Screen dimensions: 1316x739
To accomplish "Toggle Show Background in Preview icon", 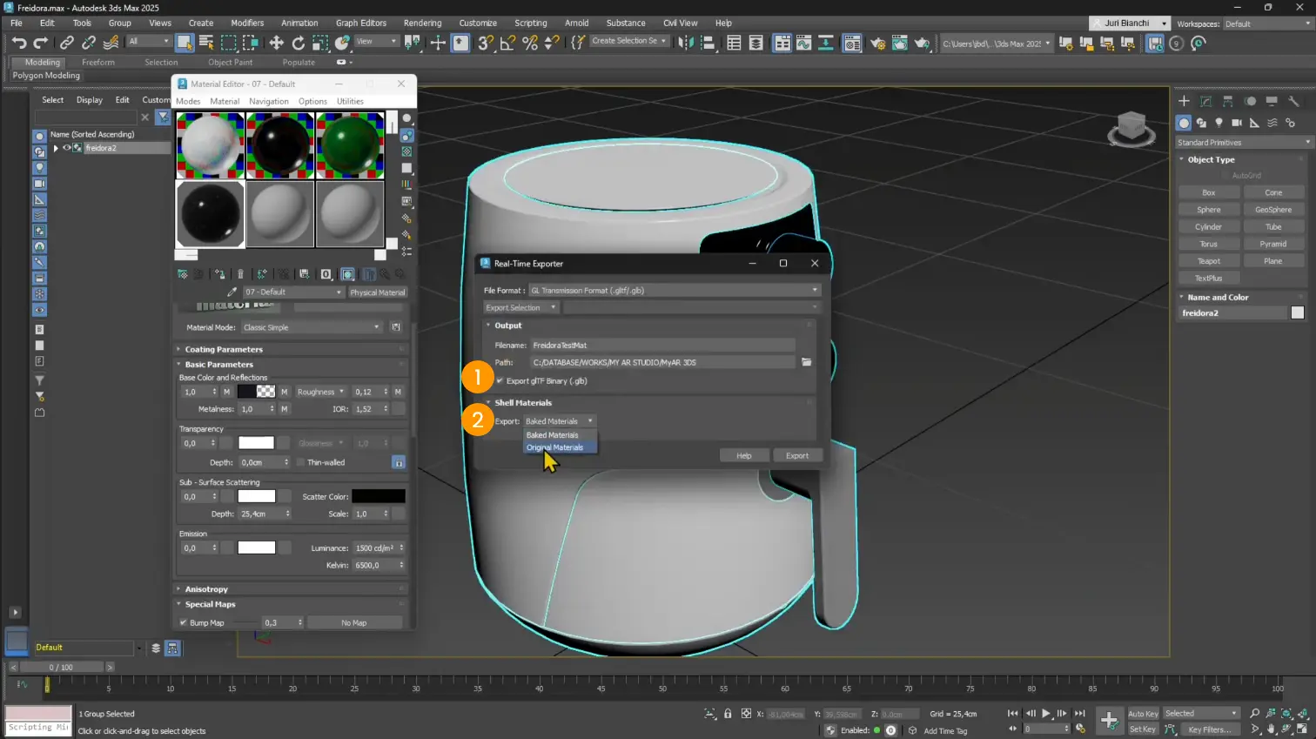I will coord(406,151).
